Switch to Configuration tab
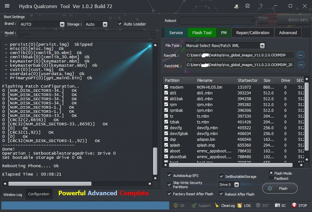312x212 pixels. [x=39, y=194]
